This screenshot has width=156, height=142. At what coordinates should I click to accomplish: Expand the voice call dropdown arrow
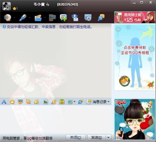point(30,17)
